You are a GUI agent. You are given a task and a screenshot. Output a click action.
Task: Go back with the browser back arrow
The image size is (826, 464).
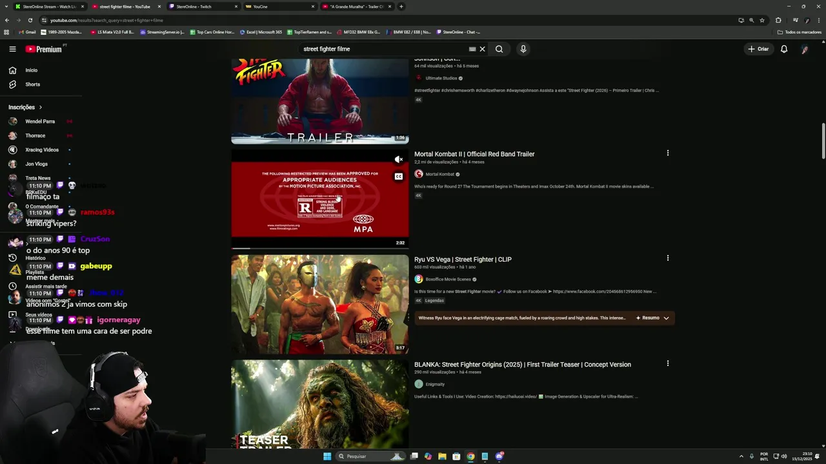[x=7, y=20]
